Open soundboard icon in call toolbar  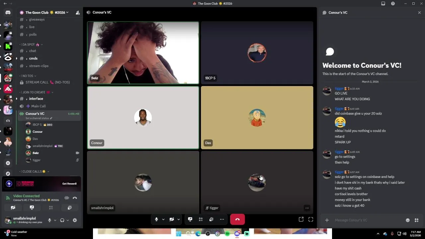coord(211,219)
